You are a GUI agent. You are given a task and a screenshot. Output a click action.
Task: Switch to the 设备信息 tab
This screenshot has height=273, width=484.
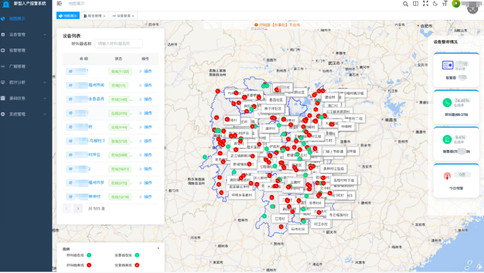121,16
